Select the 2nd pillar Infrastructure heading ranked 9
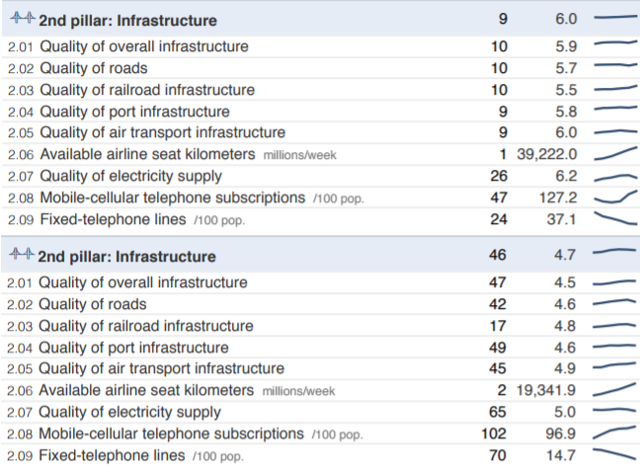 click(x=127, y=20)
